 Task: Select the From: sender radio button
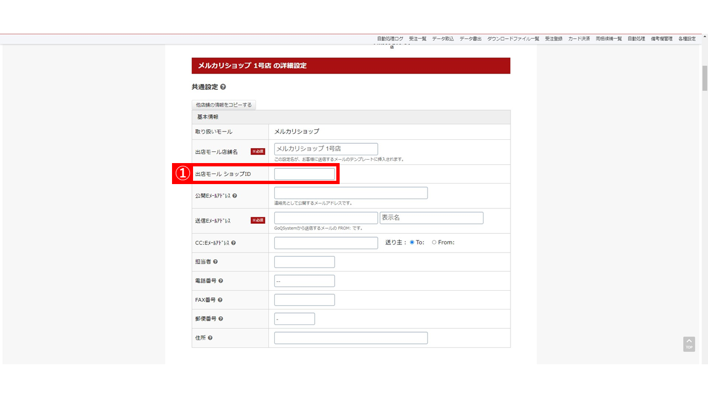point(434,242)
